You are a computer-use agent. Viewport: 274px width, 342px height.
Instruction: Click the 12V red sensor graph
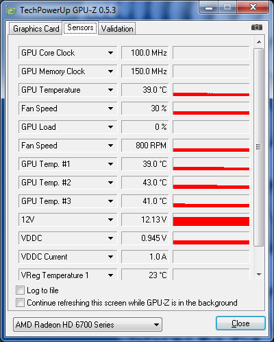point(211,220)
